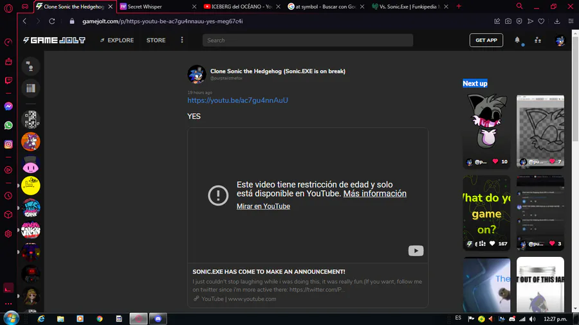The height and width of the screenshot is (325, 579).
Task: Take a snapshot with camera icon
Action: 508,21
